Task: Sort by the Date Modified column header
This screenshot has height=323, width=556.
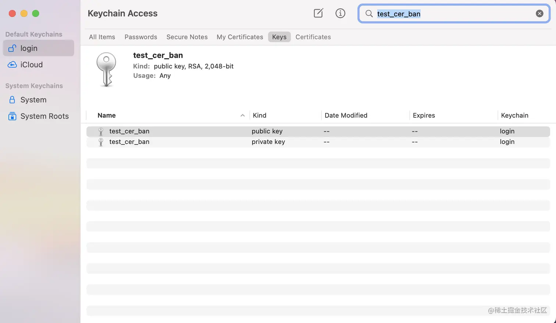Action: click(346, 115)
